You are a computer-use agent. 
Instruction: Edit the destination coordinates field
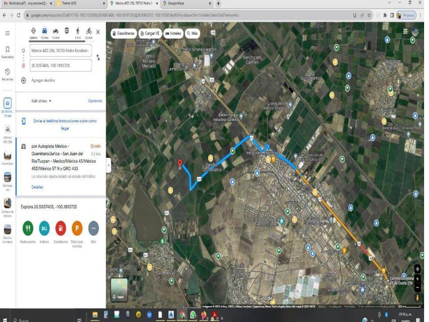(x=61, y=65)
